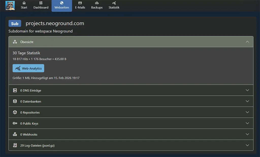Click the Größe: 1 MB info line

(46, 78)
